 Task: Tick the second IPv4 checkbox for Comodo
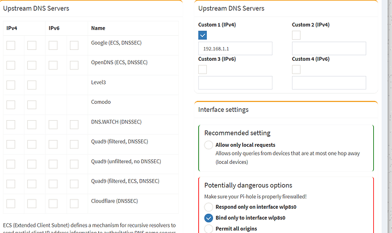[32, 105]
